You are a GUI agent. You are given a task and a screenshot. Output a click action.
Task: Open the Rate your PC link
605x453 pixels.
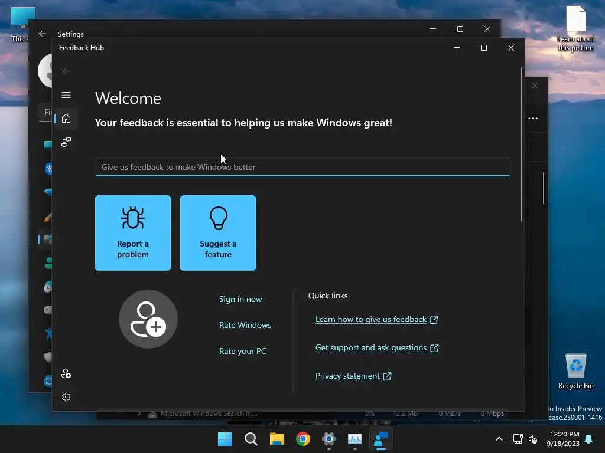tap(242, 351)
